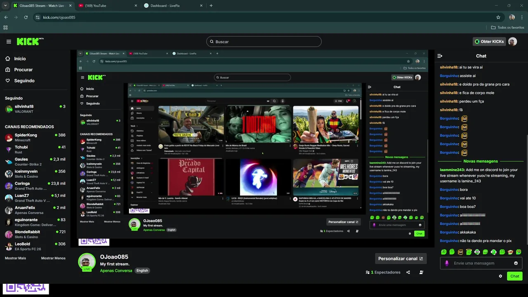
Task: Click the purple microphone icon in message box
Action: tap(446, 263)
